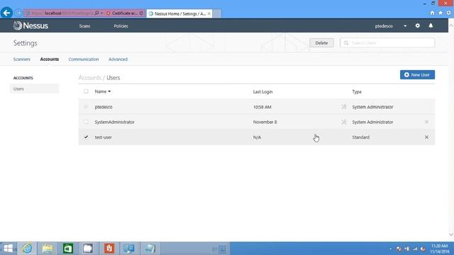The height and width of the screenshot is (255, 454).
Task: Delete test-user with its X icon
Action: coord(426,137)
